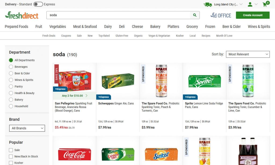Viewport: 275px width, 165px height.
Task: Open the Grocery category
Action: 192,27
